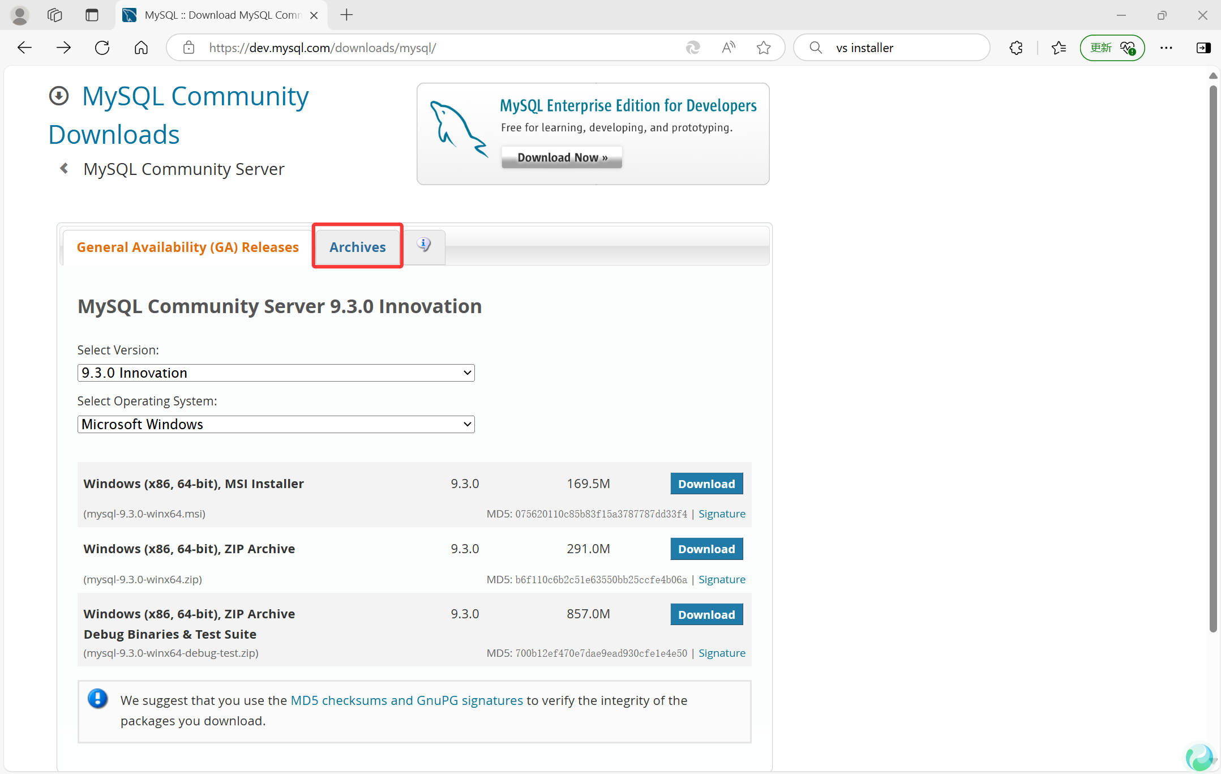Screen dimensions: 1221x774
Task: Open the browser extensions puzzle icon
Action: point(1016,48)
